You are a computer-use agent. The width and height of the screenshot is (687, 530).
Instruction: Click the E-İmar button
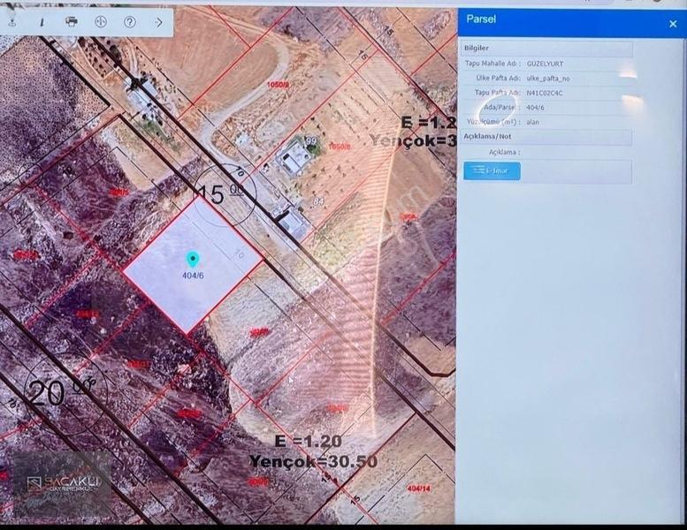coord(492,170)
